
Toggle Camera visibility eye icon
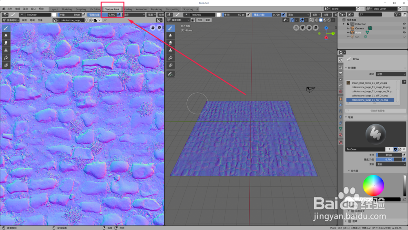[x=404, y=28]
